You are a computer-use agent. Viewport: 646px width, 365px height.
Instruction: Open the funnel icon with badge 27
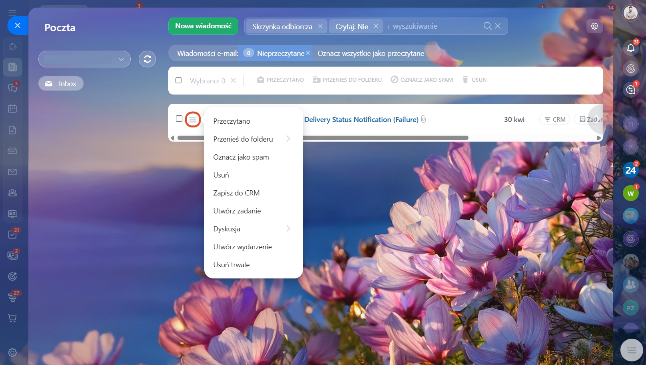[x=12, y=298]
